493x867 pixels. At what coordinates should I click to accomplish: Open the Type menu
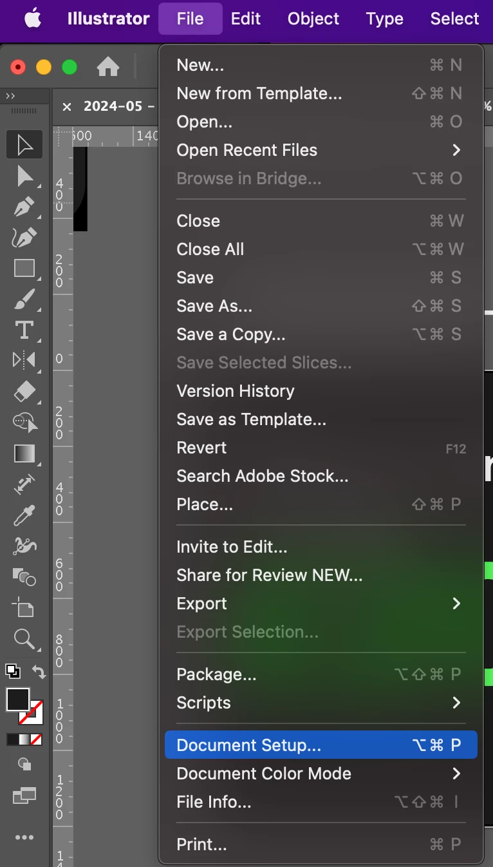pyautogui.click(x=385, y=19)
